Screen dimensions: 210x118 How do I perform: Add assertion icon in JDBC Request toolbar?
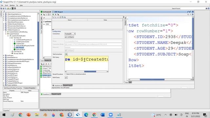click(58, 14)
